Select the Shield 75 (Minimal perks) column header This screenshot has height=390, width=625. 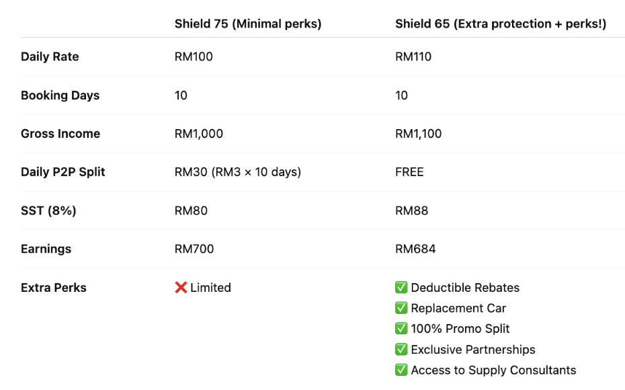click(x=248, y=24)
